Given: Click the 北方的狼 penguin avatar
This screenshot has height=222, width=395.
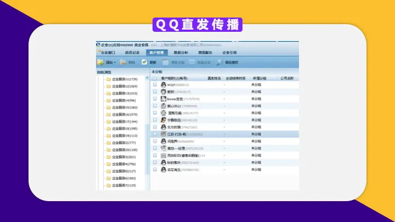Looking at the screenshot, I should pyautogui.click(x=163, y=127).
